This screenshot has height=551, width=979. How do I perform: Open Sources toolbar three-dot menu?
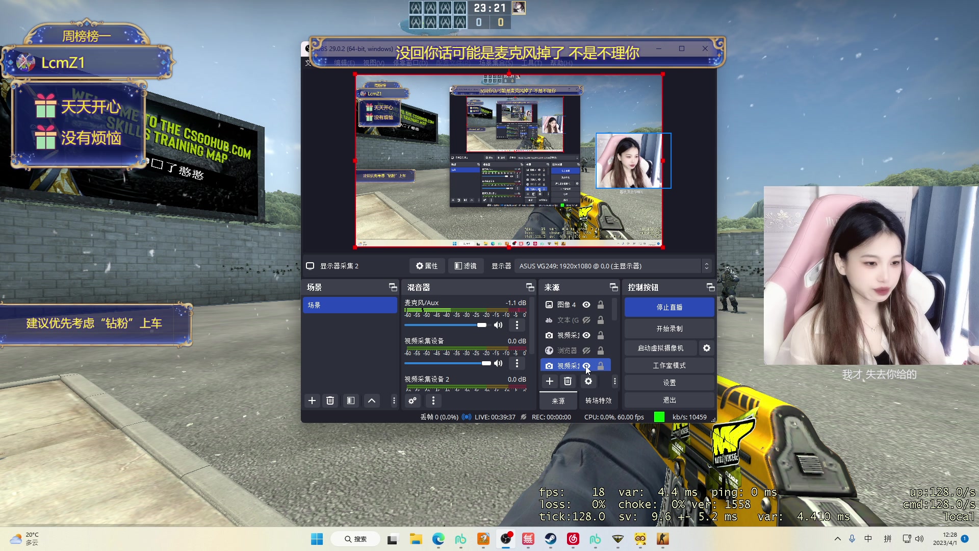click(615, 381)
